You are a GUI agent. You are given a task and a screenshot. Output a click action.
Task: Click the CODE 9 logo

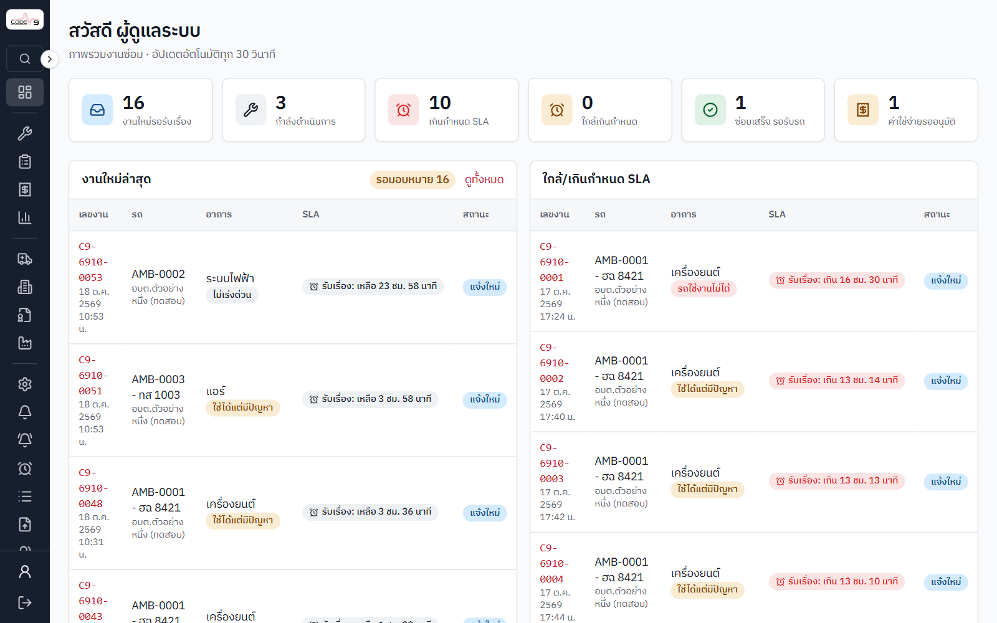pos(25,20)
